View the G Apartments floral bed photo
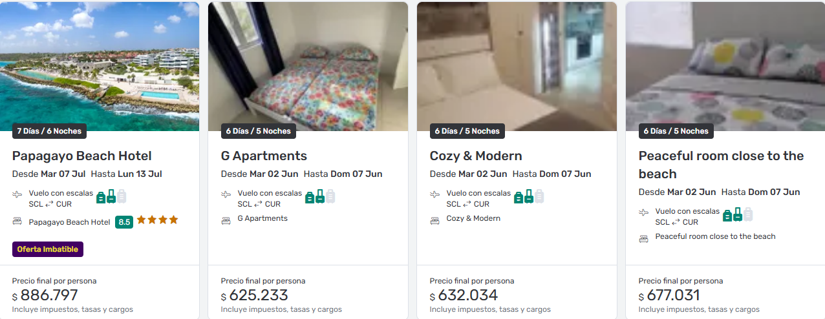825x319 pixels. [308, 65]
